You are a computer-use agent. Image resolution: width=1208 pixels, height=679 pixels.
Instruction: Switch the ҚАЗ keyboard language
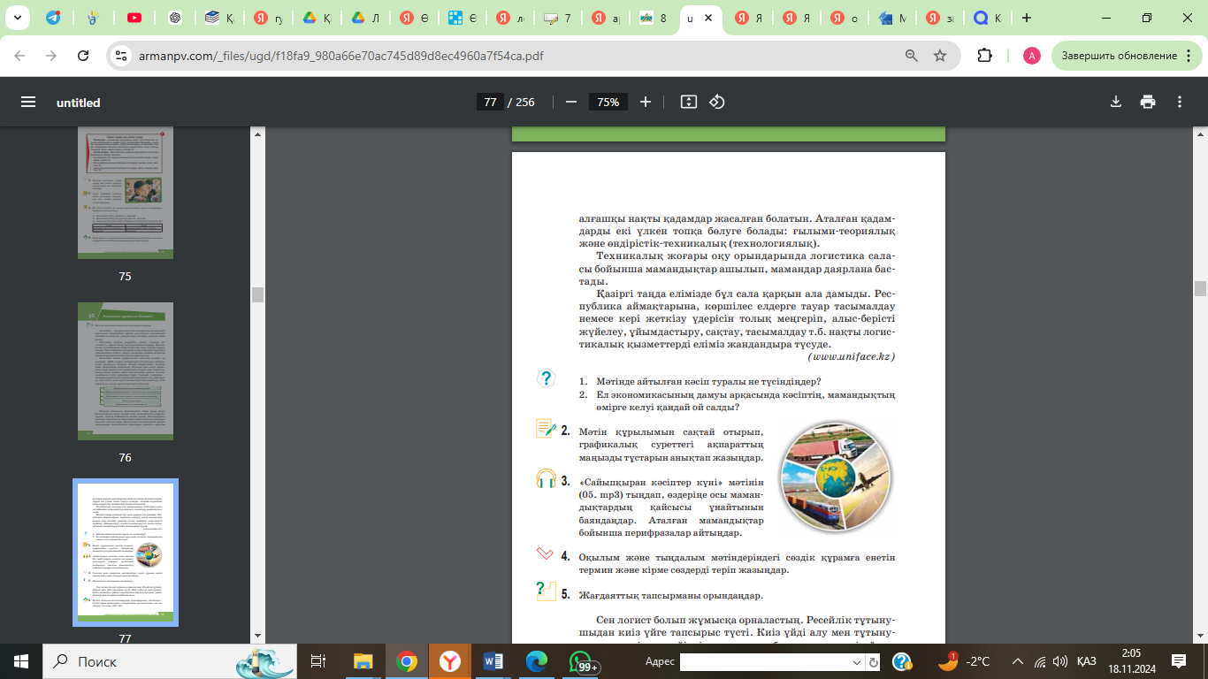click(x=1087, y=661)
